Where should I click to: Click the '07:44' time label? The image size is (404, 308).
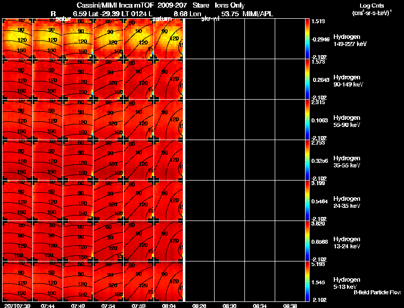click(47, 305)
